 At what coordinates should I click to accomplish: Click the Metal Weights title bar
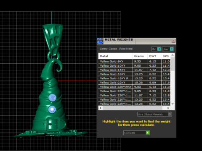pos(136,41)
